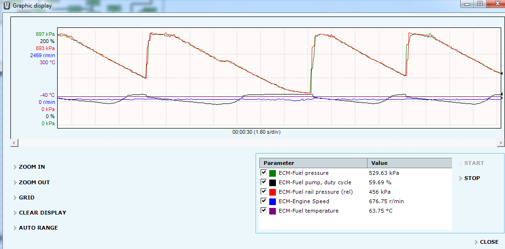505x249 pixels.
Task: Click the ZOOM OUT button
Action: click(x=34, y=182)
